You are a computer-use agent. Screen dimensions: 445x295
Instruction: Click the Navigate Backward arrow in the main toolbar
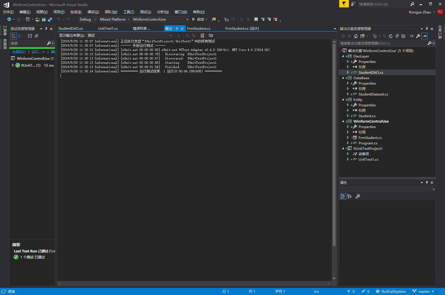[x=9, y=19]
